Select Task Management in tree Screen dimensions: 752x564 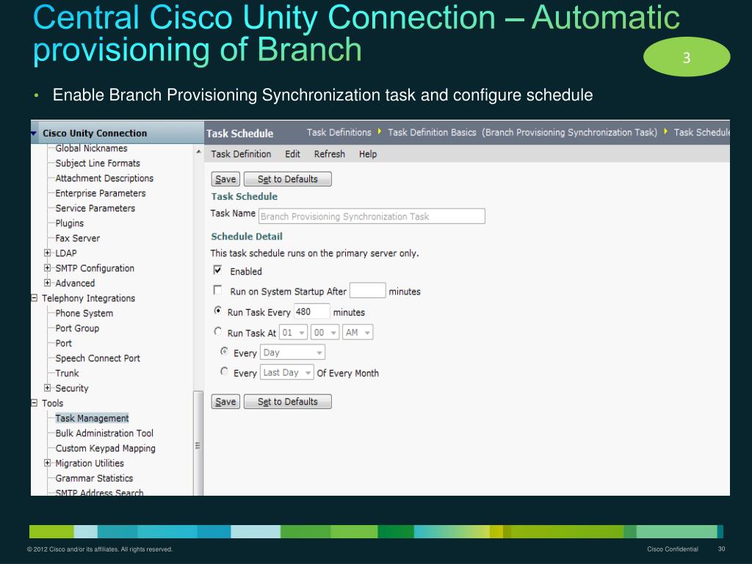92,418
